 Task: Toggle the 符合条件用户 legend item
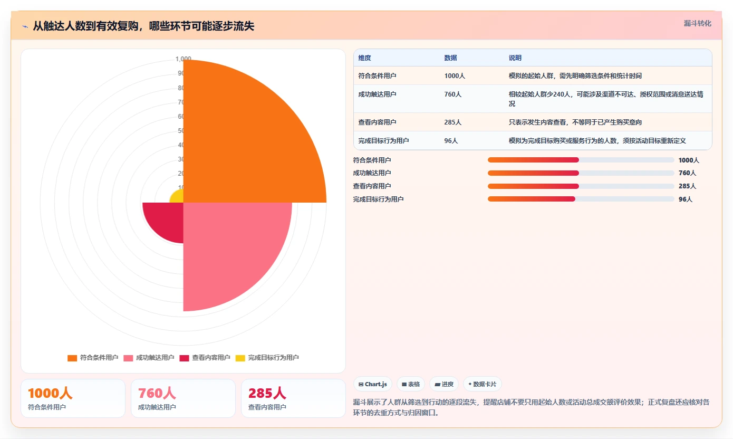click(x=93, y=358)
